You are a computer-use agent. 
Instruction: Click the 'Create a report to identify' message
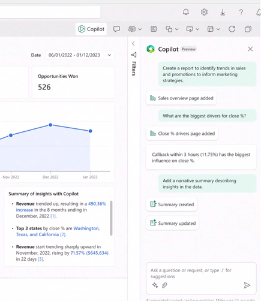(x=208, y=74)
